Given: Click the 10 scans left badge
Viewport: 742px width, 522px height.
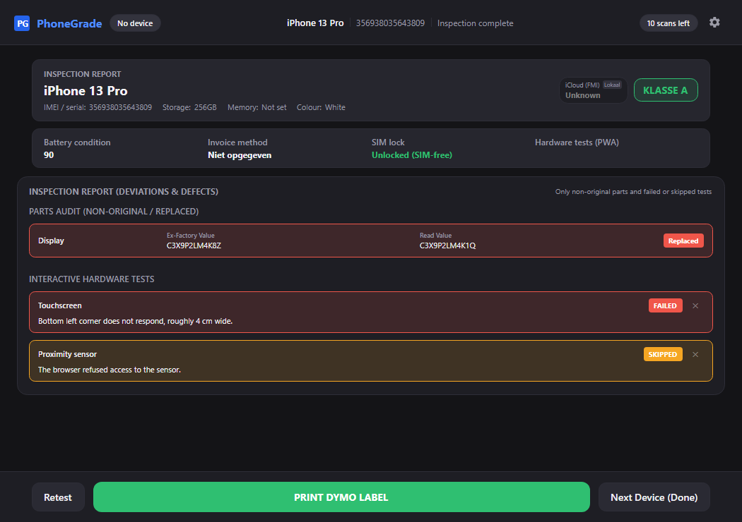Looking at the screenshot, I should pyautogui.click(x=669, y=23).
